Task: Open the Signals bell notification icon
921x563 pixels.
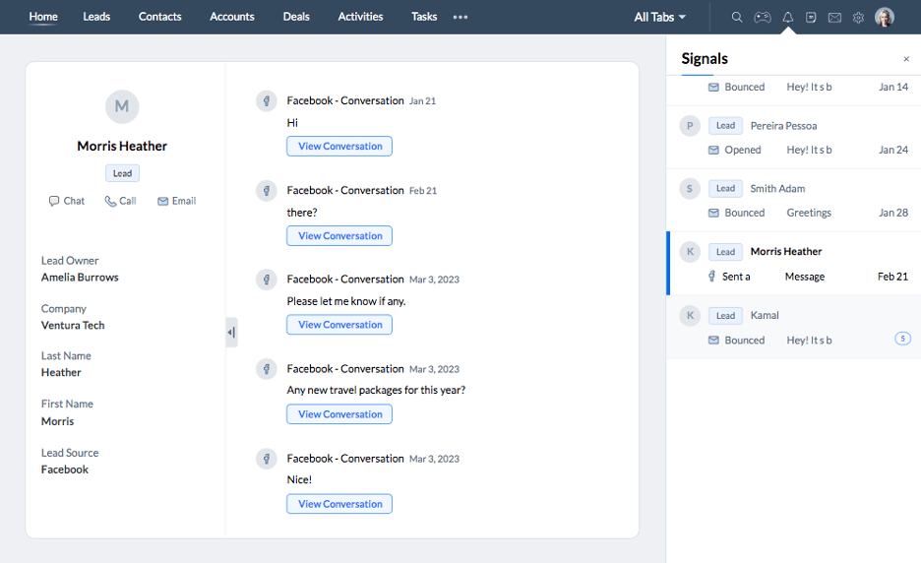Action: [787, 17]
